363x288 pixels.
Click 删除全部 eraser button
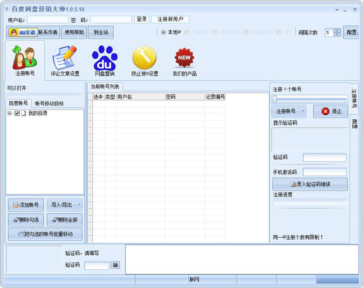65,220
